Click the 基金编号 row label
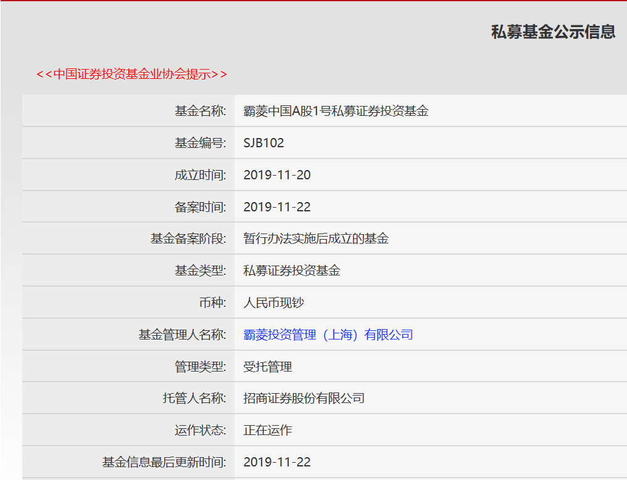 coord(200,143)
